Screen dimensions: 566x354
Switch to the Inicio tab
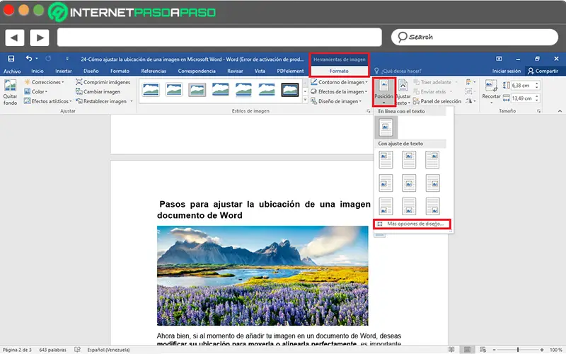pyautogui.click(x=37, y=72)
